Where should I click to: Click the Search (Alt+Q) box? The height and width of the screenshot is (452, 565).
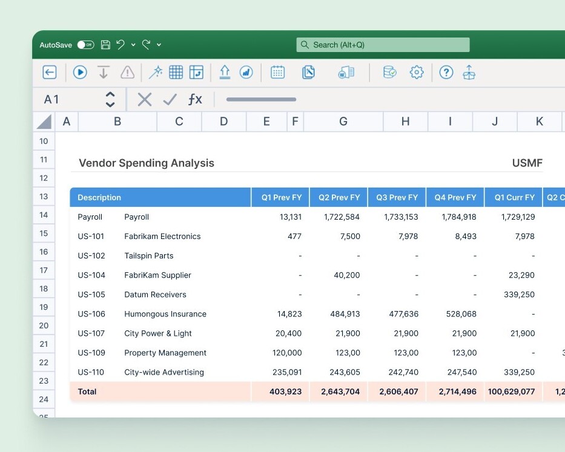(x=383, y=45)
